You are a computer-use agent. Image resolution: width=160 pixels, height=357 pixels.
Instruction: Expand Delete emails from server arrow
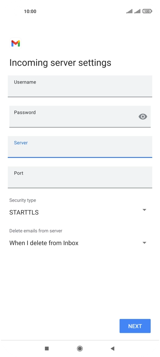coord(145,243)
